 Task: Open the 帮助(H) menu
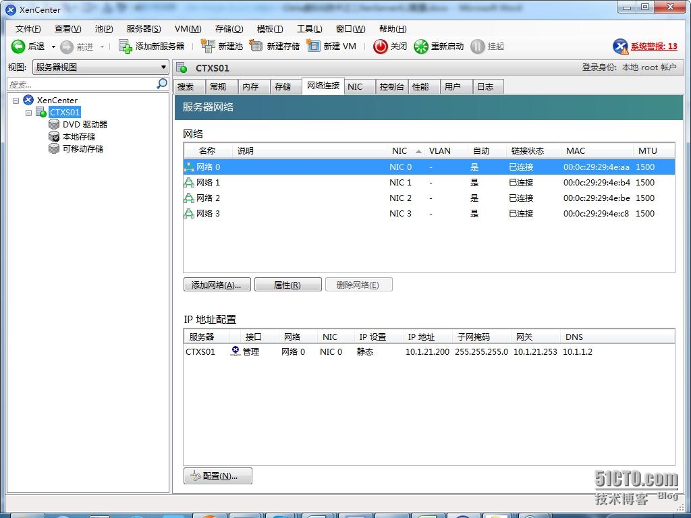(x=393, y=28)
